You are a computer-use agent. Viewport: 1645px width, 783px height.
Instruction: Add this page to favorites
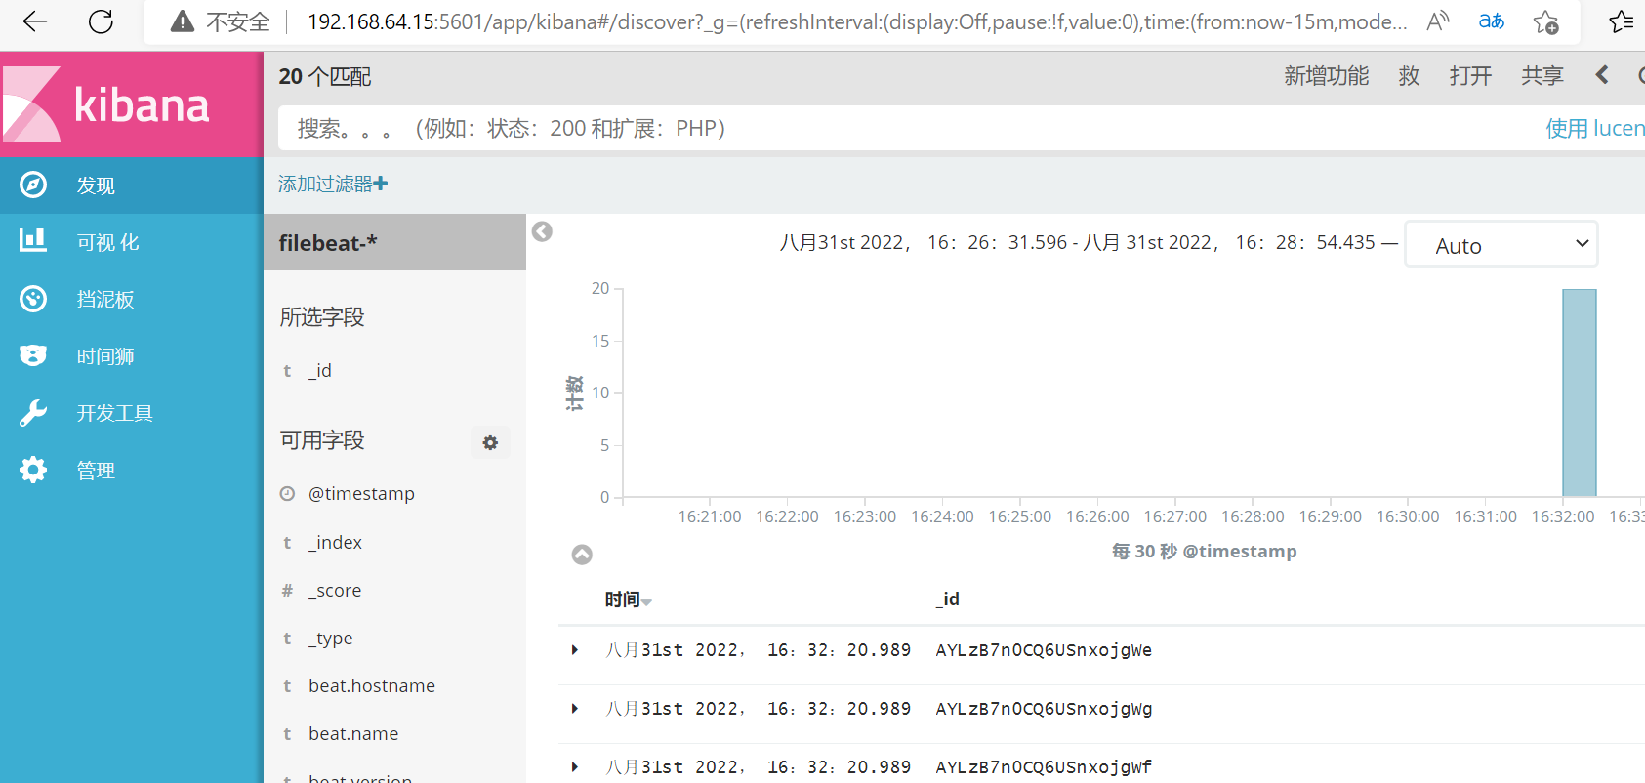tap(1546, 21)
